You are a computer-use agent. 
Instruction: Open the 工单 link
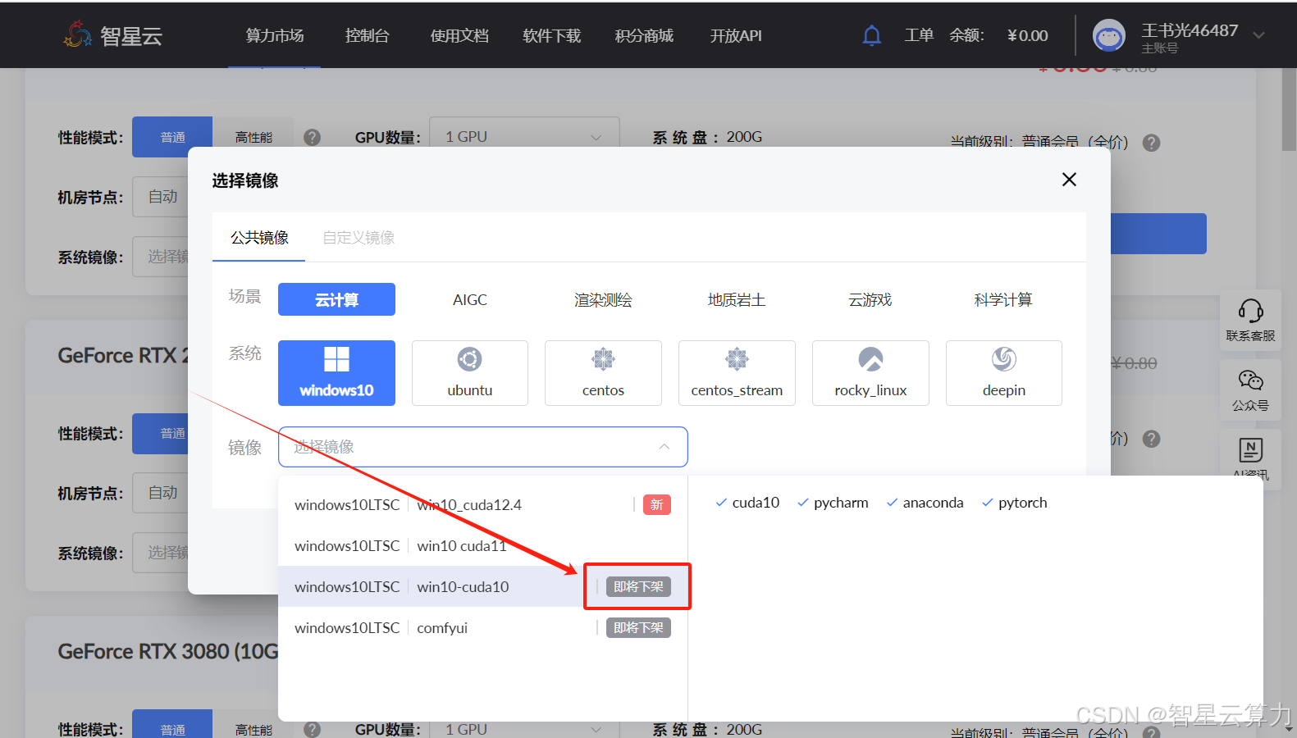(919, 35)
